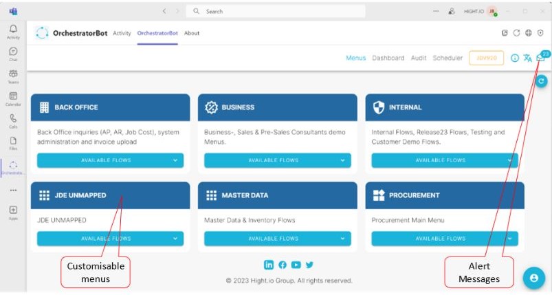Screen dimensions: 552x295
Task: Show more apps ellipsis in sidebar
Action: coord(13,190)
